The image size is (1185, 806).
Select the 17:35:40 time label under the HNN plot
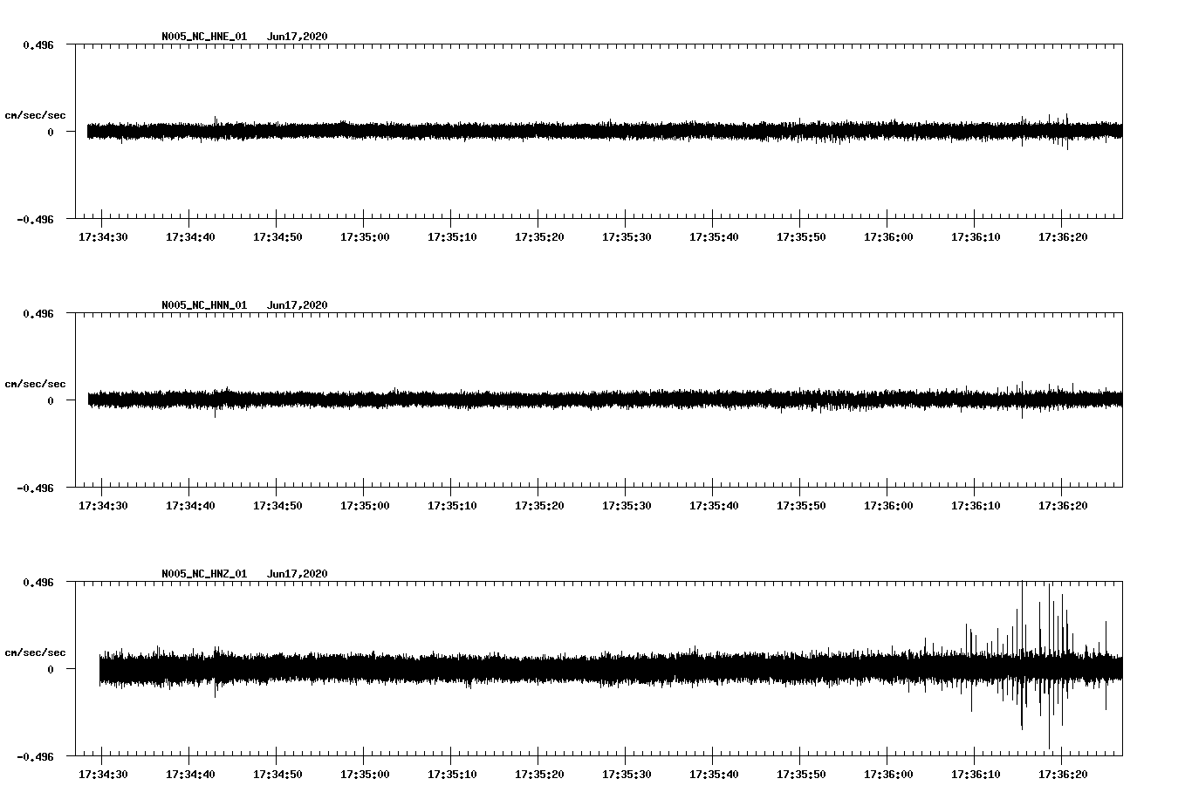click(x=714, y=505)
